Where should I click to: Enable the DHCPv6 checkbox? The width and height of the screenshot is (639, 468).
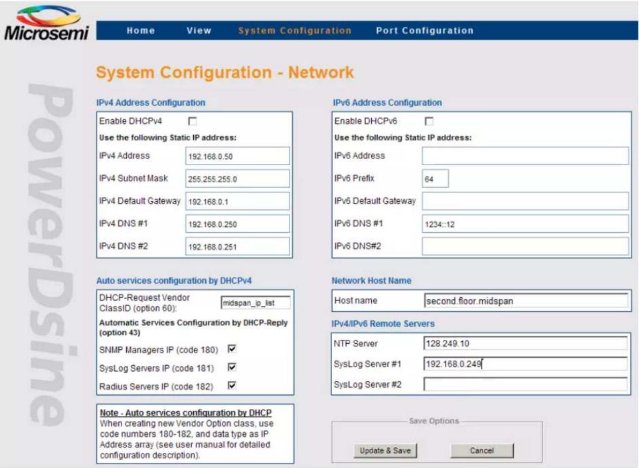(429, 121)
